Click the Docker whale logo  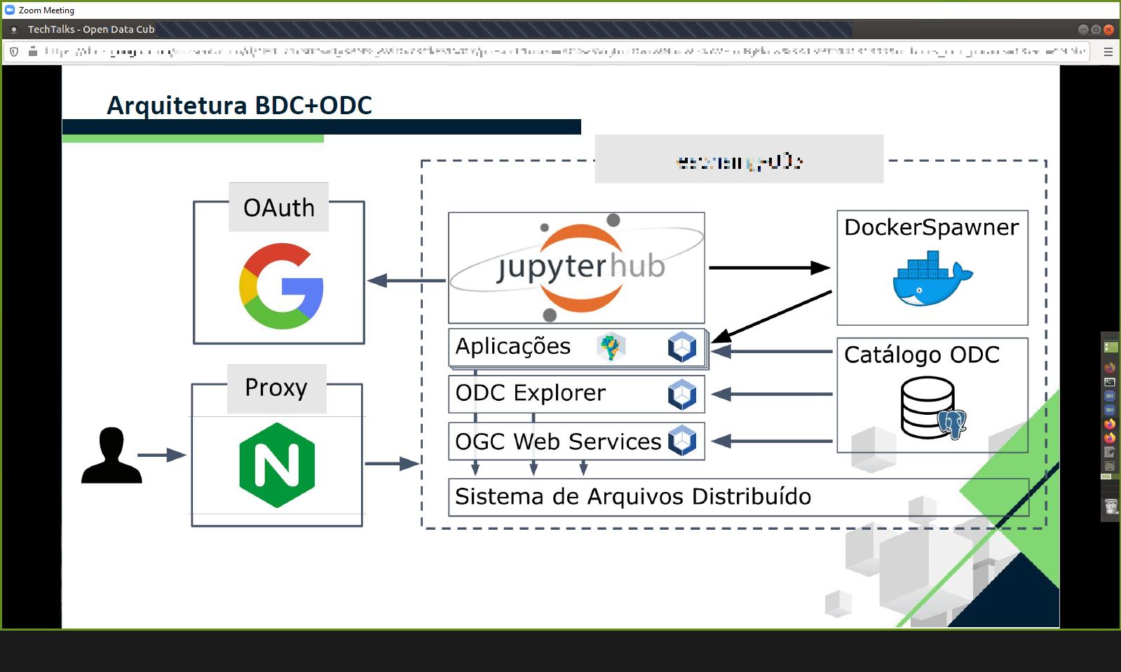click(x=932, y=279)
